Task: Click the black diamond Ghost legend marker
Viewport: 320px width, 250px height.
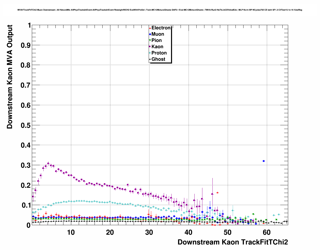Action: (x=150, y=59)
